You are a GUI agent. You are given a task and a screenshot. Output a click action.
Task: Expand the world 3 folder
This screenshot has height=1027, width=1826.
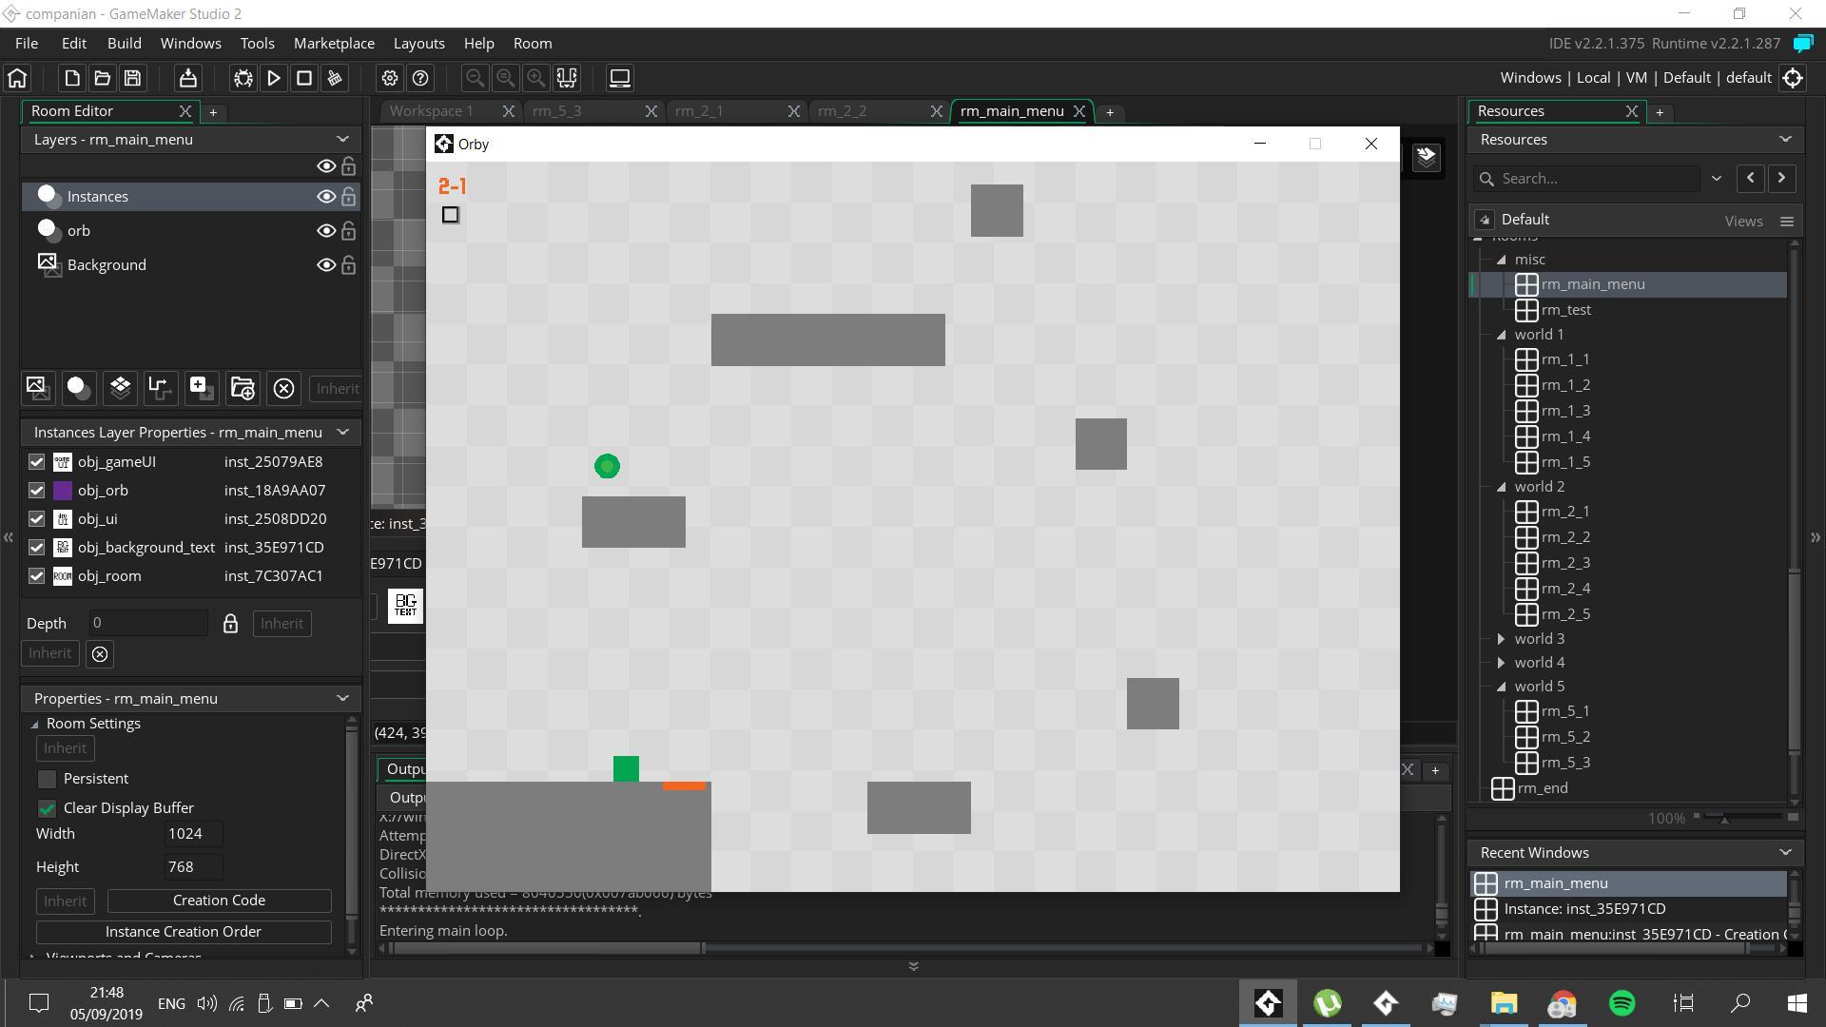tap(1501, 639)
